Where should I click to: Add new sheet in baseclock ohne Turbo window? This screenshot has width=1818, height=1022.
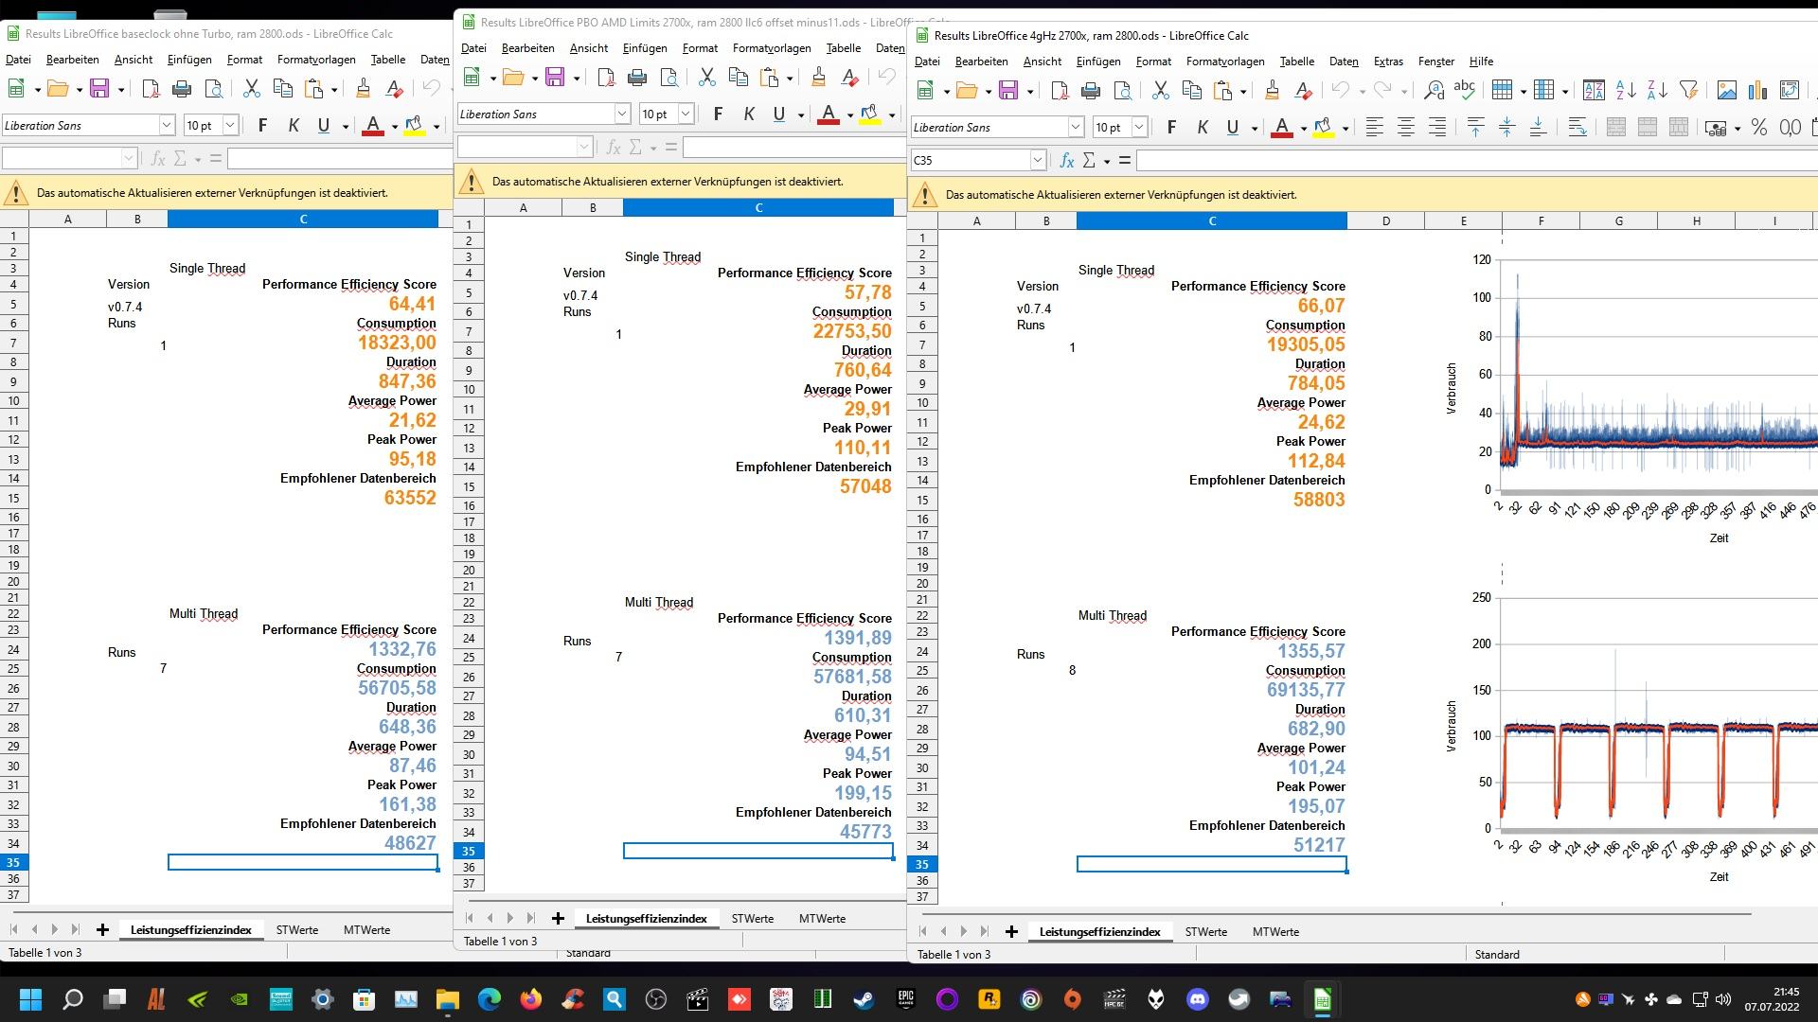[102, 930]
